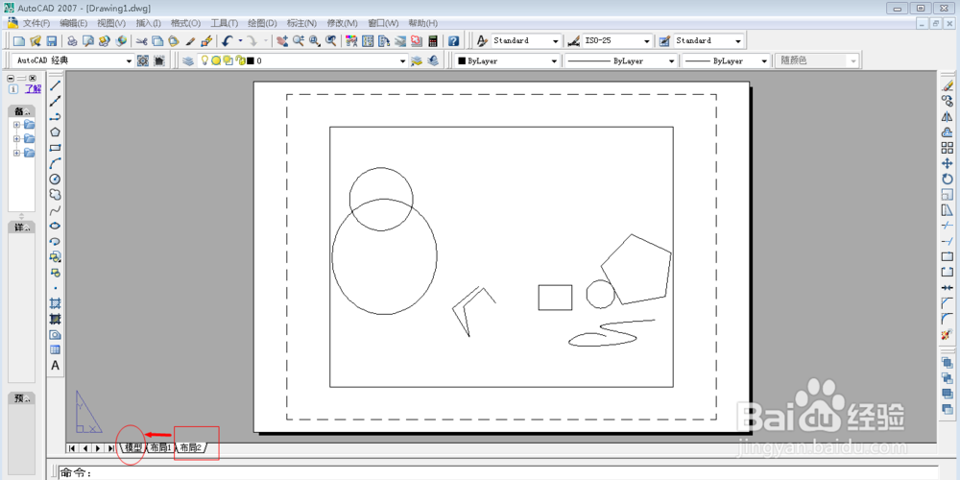Select the Table tool
The height and width of the screenshot is (480, 960).
click(x=55, y=349)
